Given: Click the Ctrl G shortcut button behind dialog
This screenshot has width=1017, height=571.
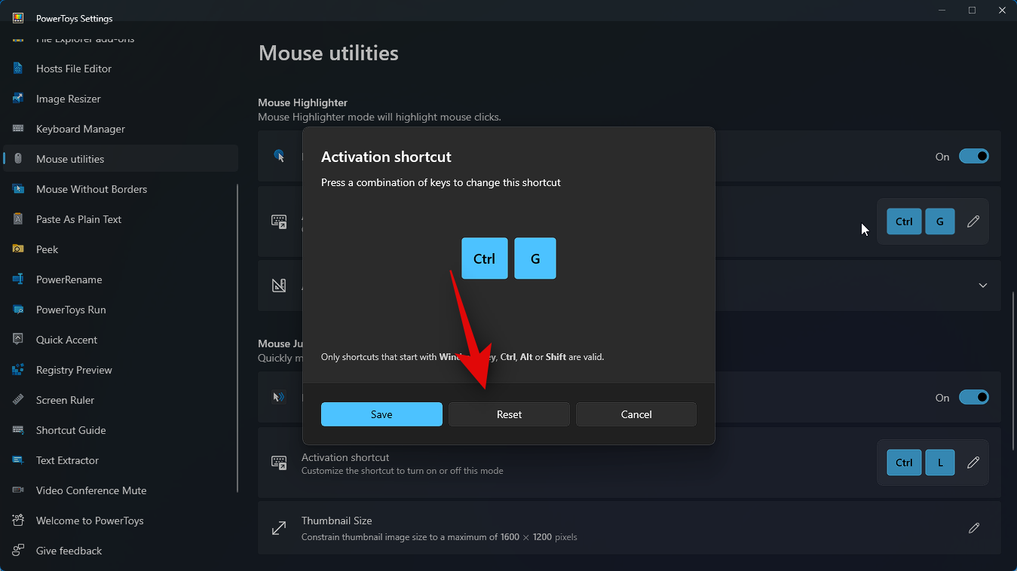Looking at the screenshot, I should pyautogui.click(x=921, y=221).
